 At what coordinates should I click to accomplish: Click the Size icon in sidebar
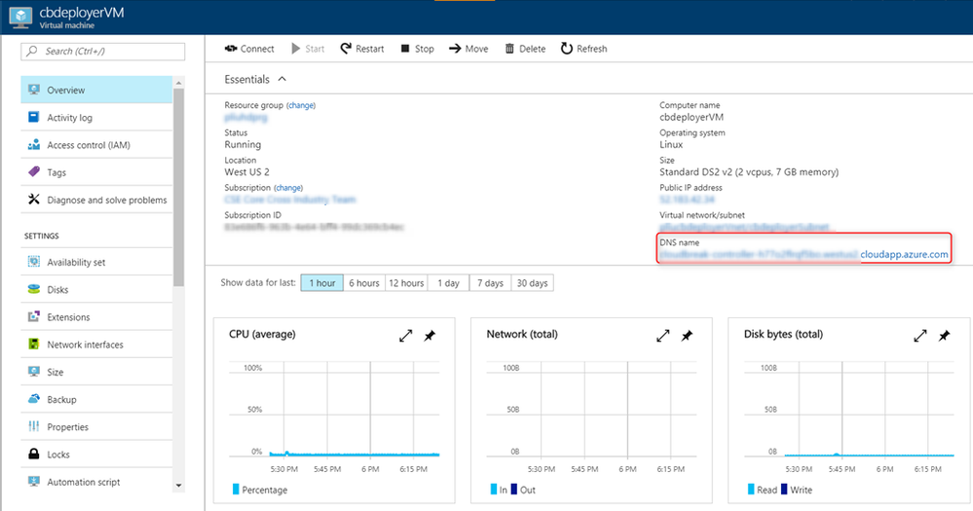pos(33,372)
